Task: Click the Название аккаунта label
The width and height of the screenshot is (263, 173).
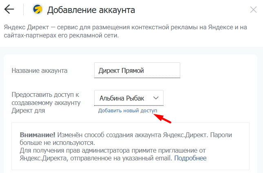Action: pos(40,70)
